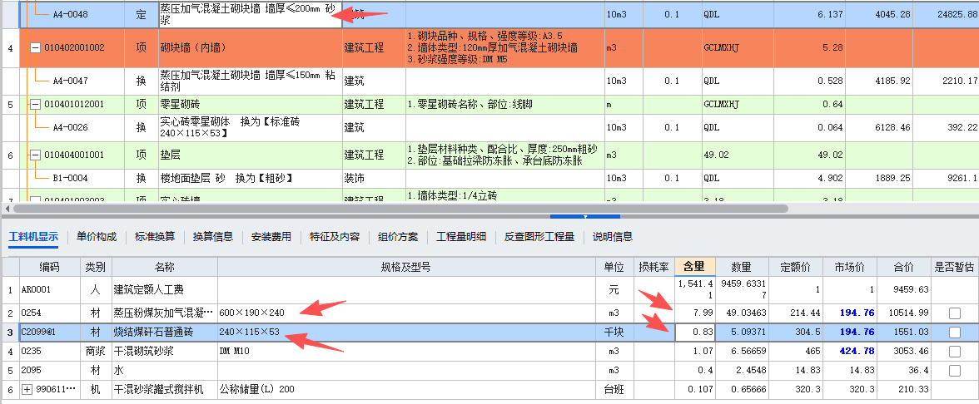Collapse the 010401012001 零星砌砖 item
979x404 pixels.
35,105
